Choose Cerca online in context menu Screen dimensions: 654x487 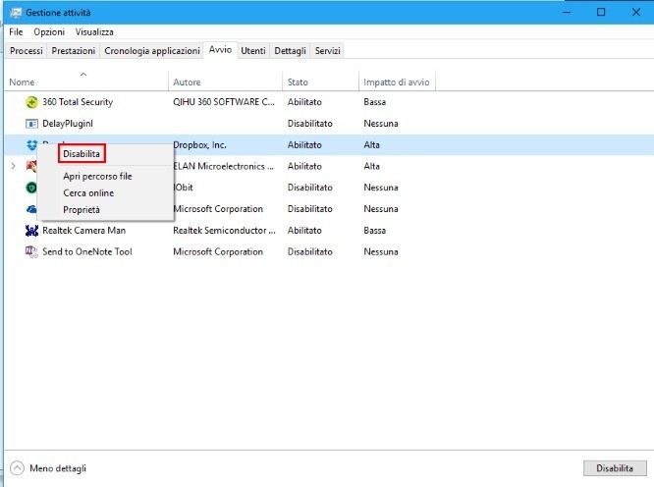click(88, 193)
